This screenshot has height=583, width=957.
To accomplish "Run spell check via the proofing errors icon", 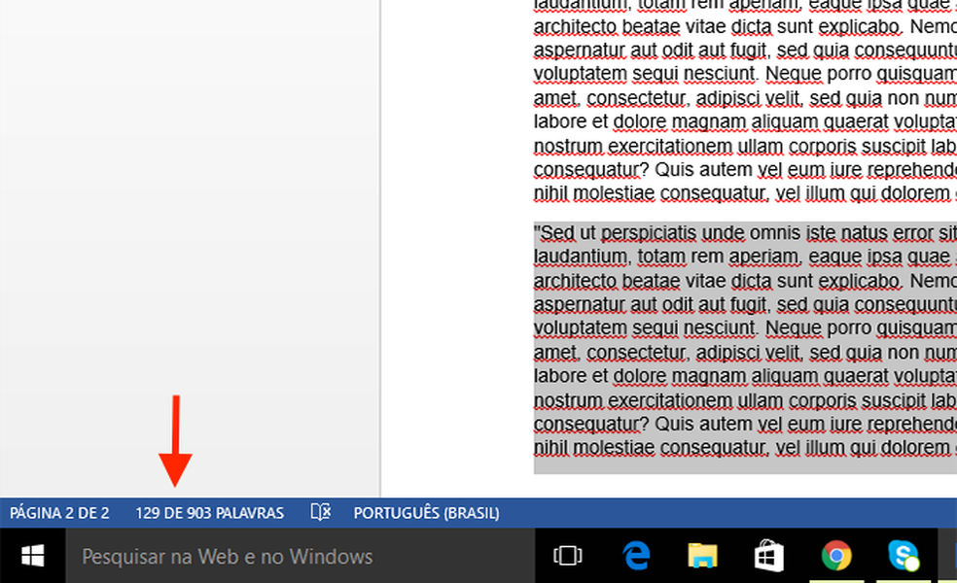I will click(320, 512).
